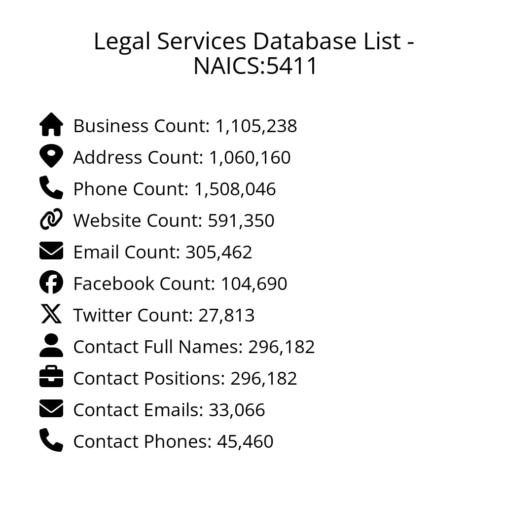The image size is (505, 505).
Task: Click the X (Twitter) logo icon
Action: [51, 314]
